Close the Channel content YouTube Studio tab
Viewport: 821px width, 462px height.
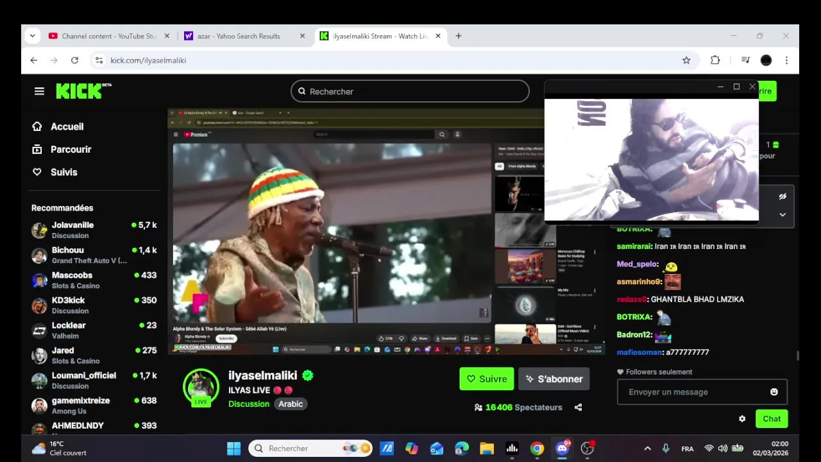coord(167,36)
